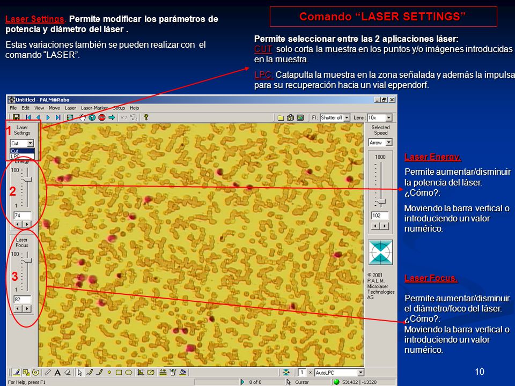Open the yellow folder icon
This screenshot has width=515, height=386.
281,117
